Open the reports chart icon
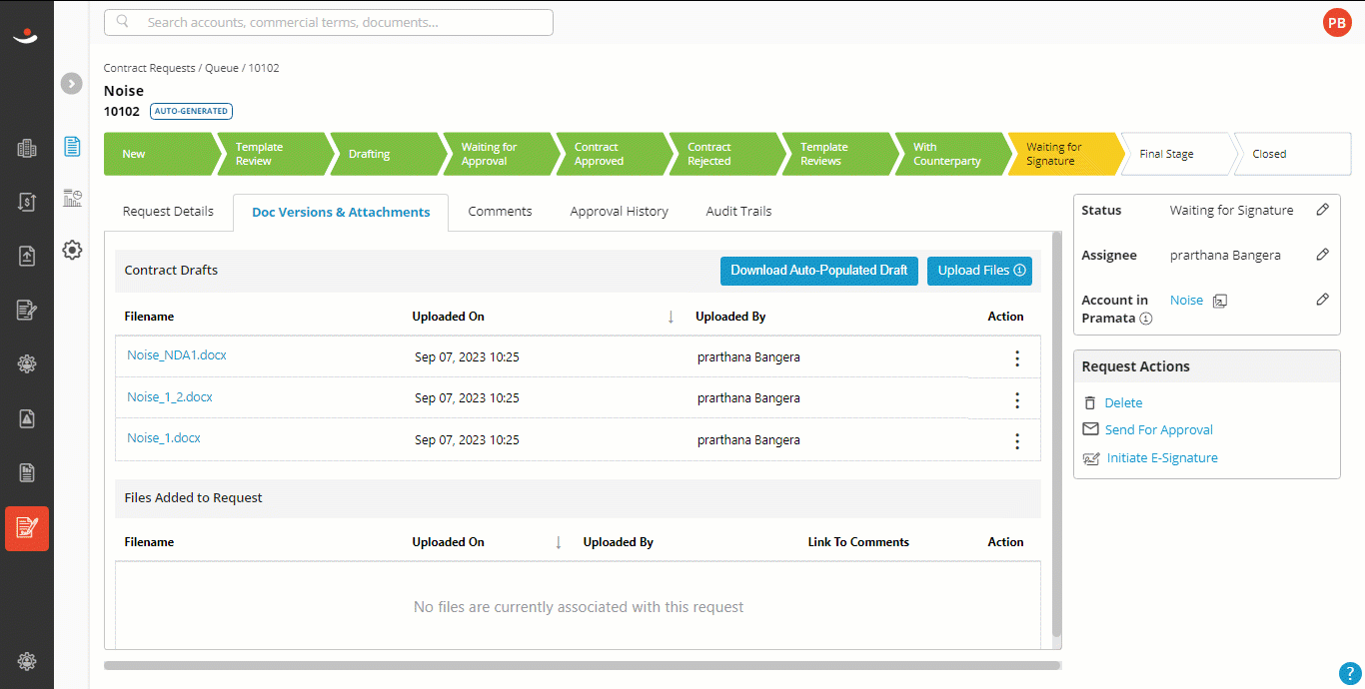Screen dimensions: 1365x689 pos(72,198)
